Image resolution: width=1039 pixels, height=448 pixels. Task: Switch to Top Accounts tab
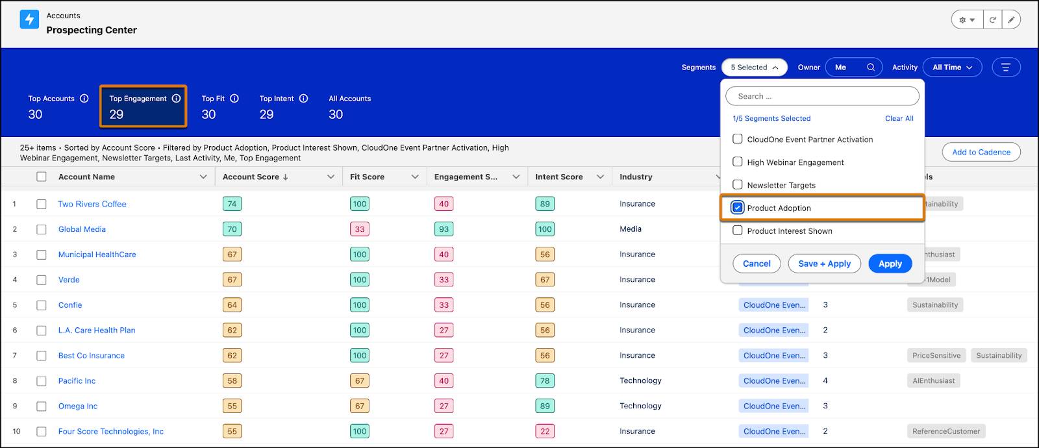pos(58,107)
